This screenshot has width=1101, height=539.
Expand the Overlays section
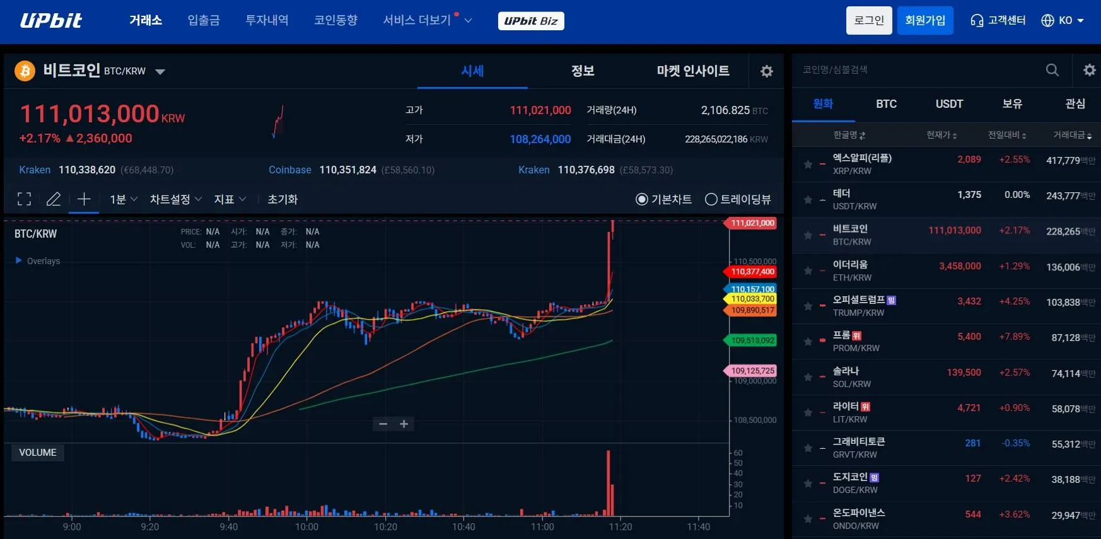(38, 261)
